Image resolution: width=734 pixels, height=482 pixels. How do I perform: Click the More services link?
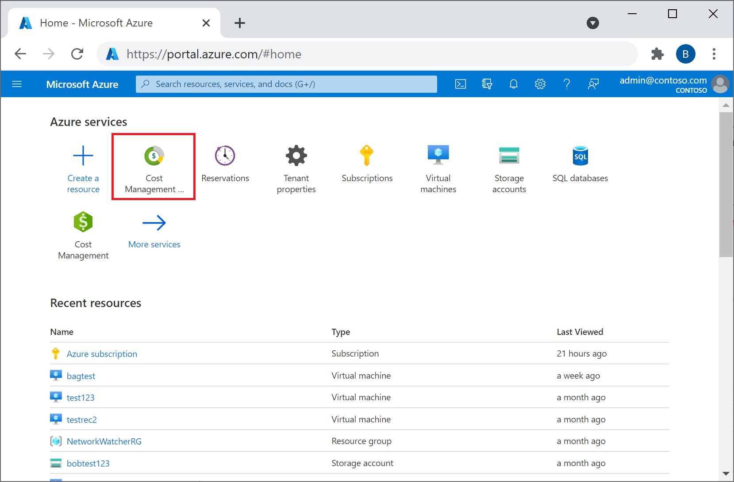click(x=154, y=244)
